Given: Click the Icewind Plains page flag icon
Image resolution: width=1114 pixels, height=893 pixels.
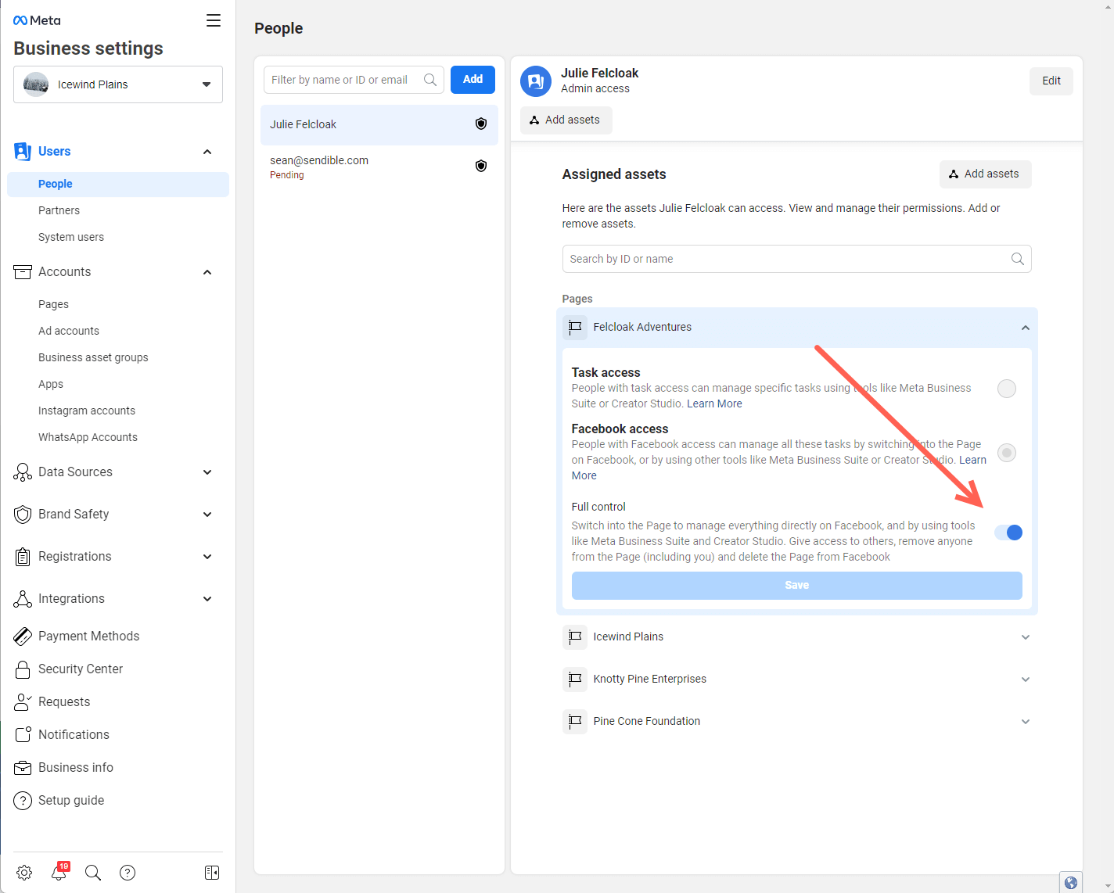Looking at the screenshot, I should pos(575,637).
